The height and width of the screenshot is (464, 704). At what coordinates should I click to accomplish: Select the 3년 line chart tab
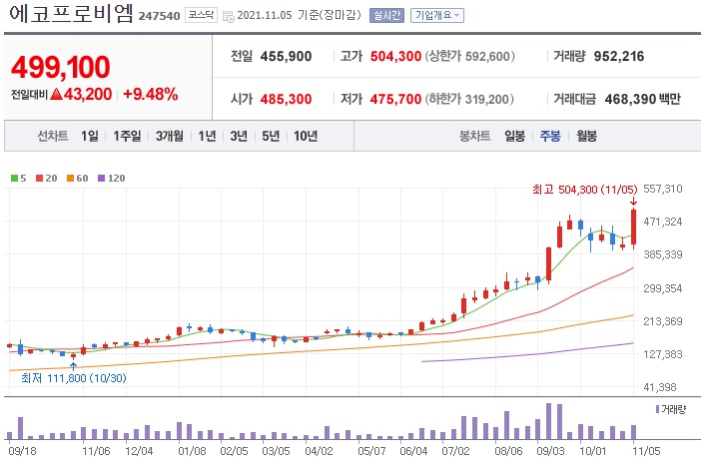pyautogui.click(x=239, y=136)
